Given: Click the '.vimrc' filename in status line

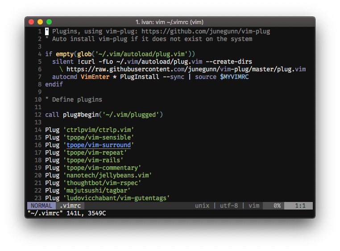Looking at the screenshot, I should coord(70,206).
